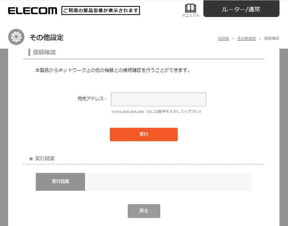
Task: Click the ルーター/通常 mode button
Action: point(241,9)
